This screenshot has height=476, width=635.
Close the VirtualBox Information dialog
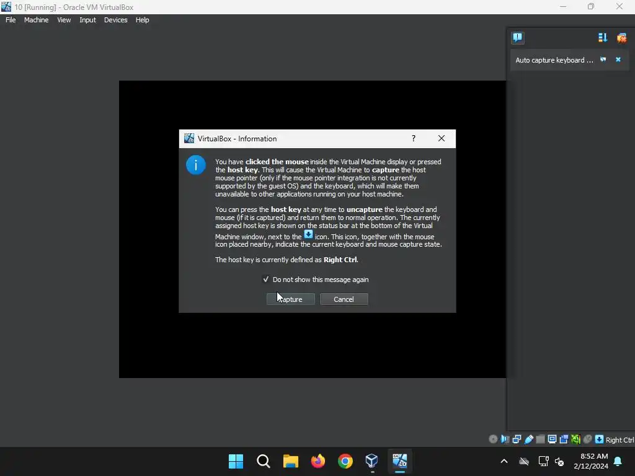[x=442, y=138]
